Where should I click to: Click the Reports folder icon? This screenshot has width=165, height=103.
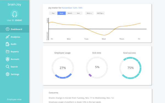pos(7,52)
